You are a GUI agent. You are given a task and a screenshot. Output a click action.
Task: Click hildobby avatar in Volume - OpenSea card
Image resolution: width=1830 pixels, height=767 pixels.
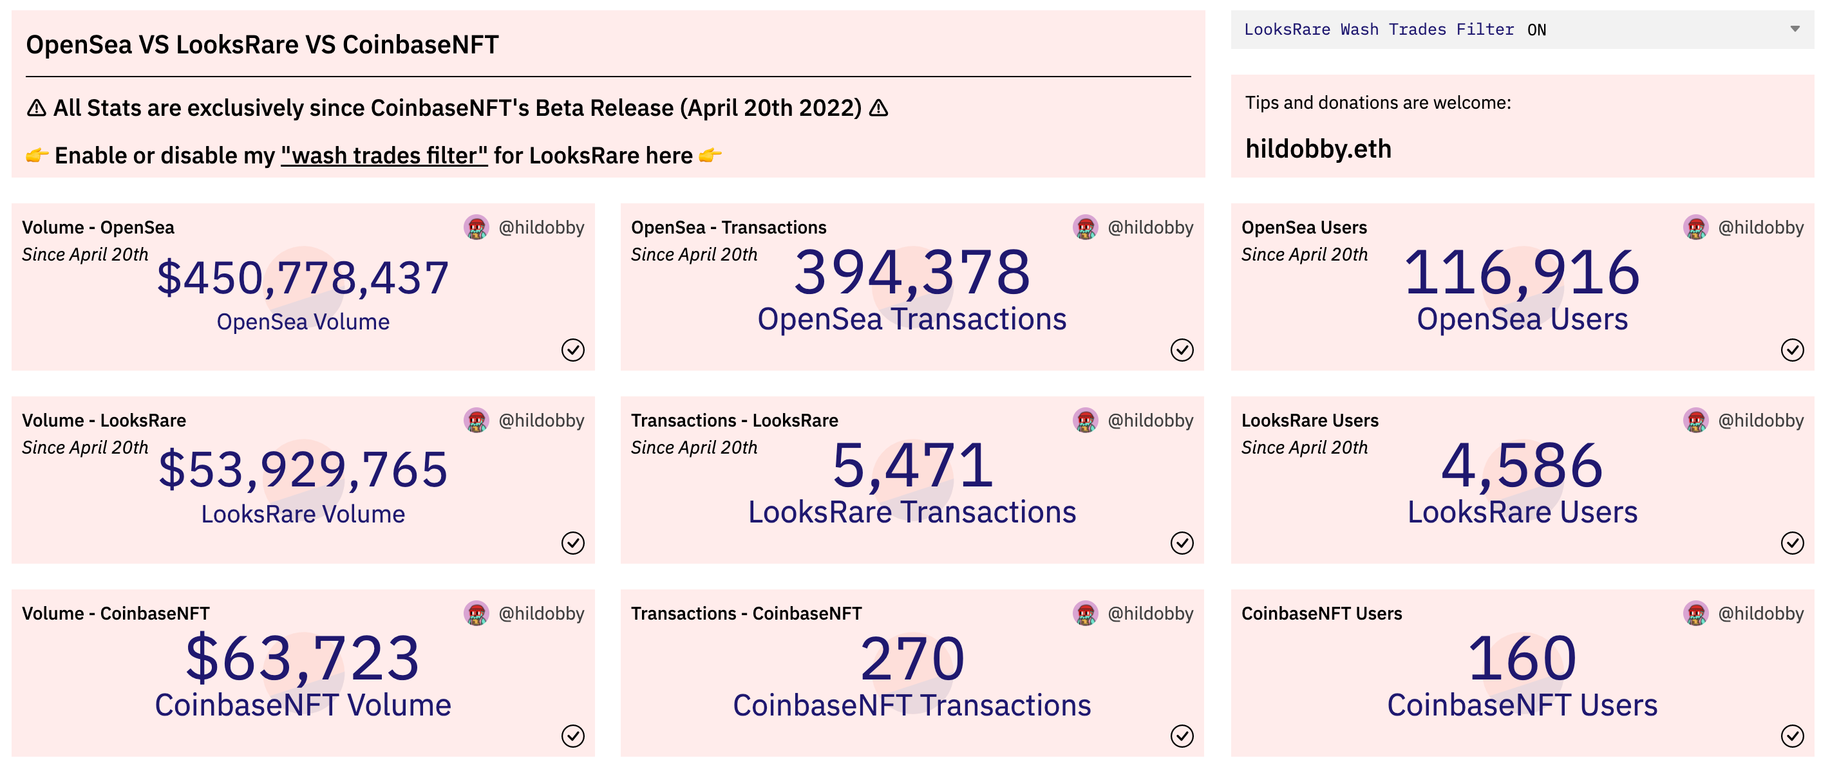476,227
